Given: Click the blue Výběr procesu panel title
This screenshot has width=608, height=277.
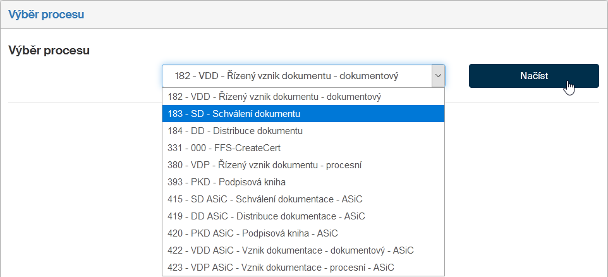Looking at the screenshot, I should 46,14.
